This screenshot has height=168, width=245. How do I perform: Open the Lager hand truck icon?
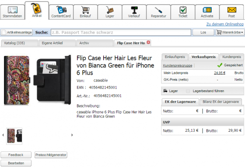click(110, 10)
